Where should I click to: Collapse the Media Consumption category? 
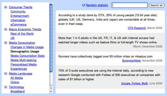click(6, 43)
